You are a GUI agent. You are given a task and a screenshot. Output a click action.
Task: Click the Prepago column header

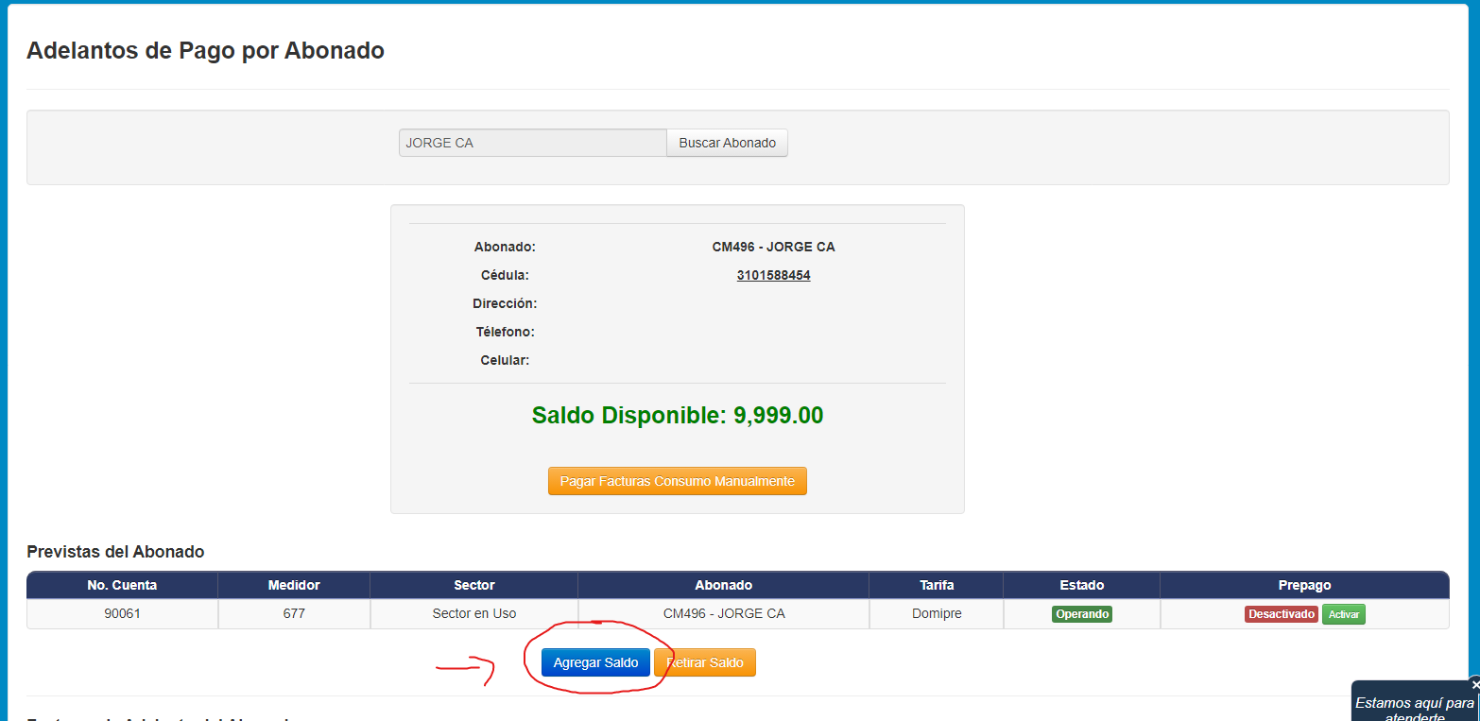[1304, 585]
